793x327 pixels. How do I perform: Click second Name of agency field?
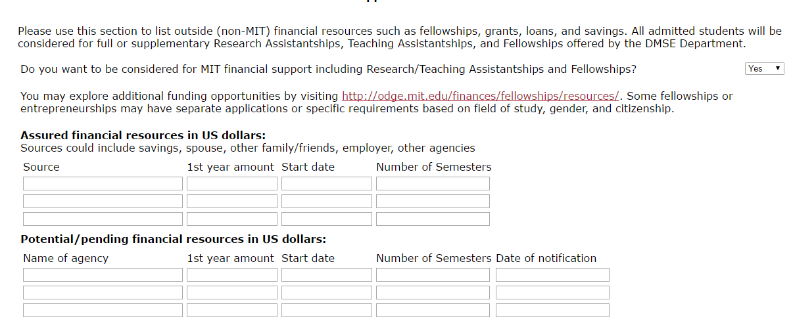coord(103,293)
